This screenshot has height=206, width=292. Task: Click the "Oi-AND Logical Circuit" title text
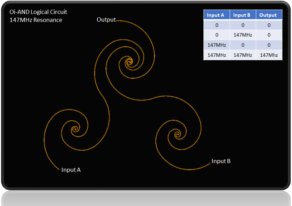pyautogui.click(x=39, y=12)
